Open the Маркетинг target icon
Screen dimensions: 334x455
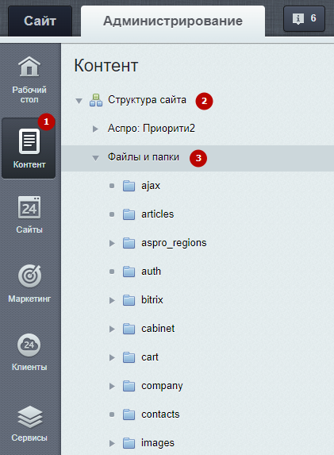pos(29,276)
